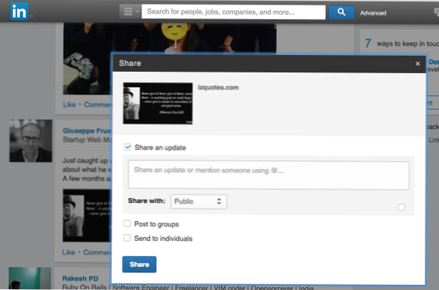Enable the Send to individuals checkbox
The width and height of the screenshot is (439, 290).
point(127,238)
